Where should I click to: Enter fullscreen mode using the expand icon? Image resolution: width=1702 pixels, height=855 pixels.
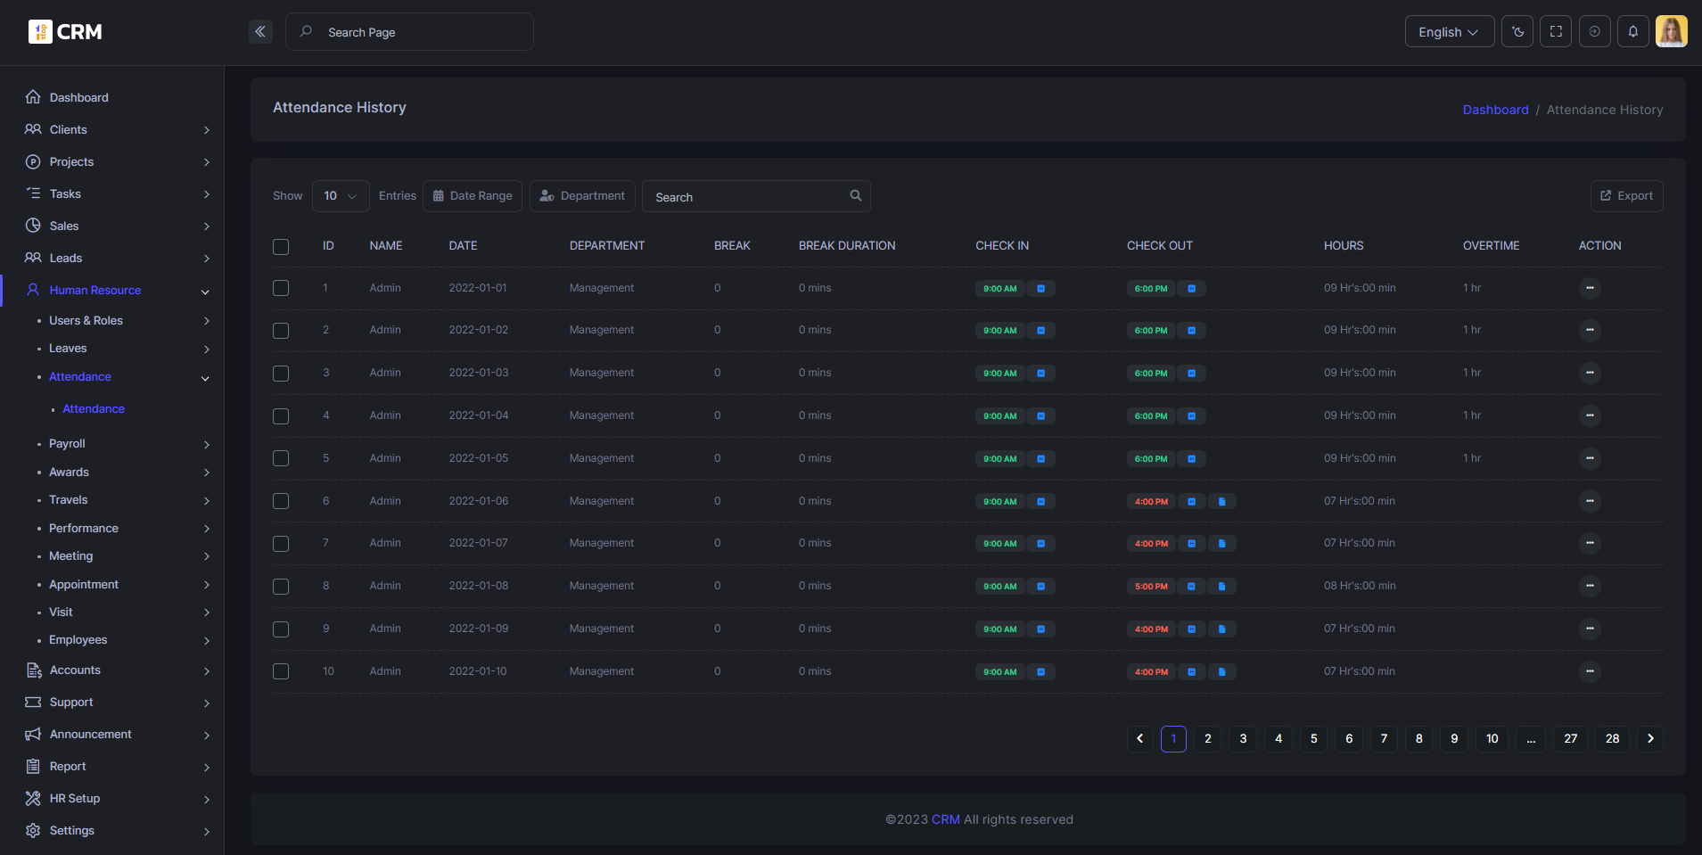(1556, 32)
